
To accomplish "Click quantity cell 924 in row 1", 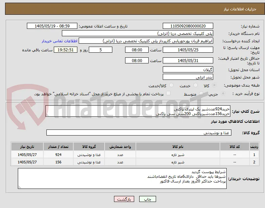I will click(x=58, y=155).
